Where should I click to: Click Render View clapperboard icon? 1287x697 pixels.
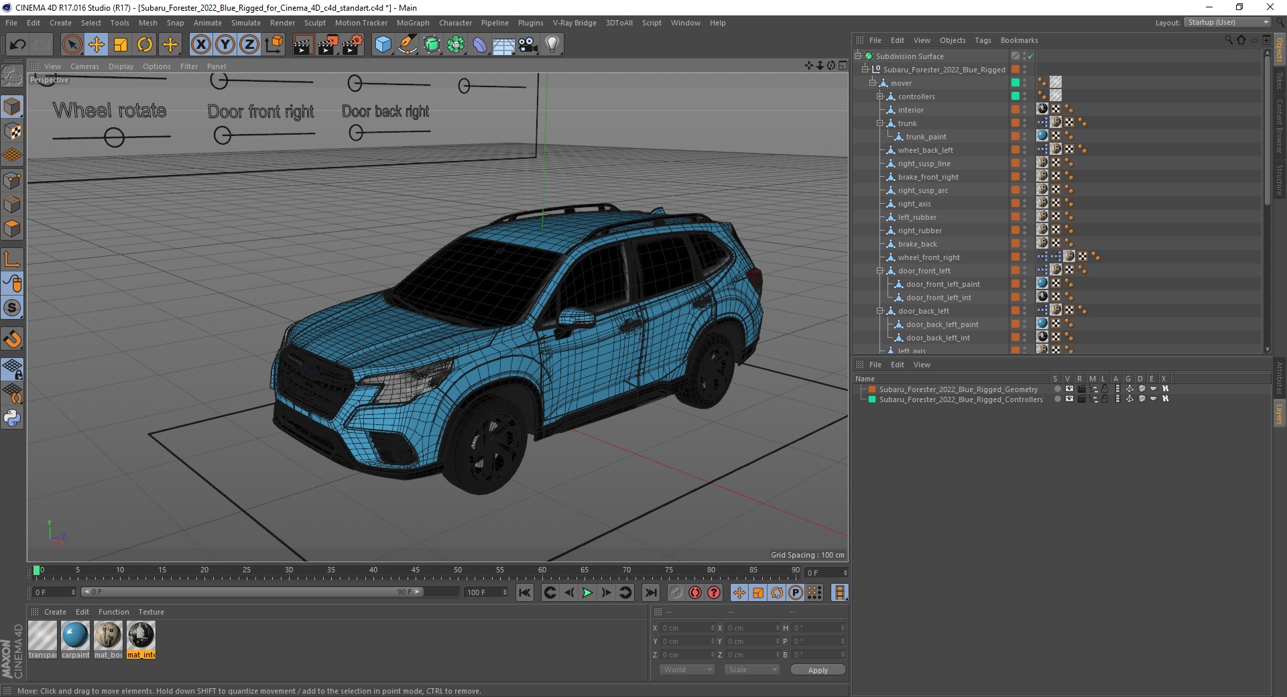point(303,45)
